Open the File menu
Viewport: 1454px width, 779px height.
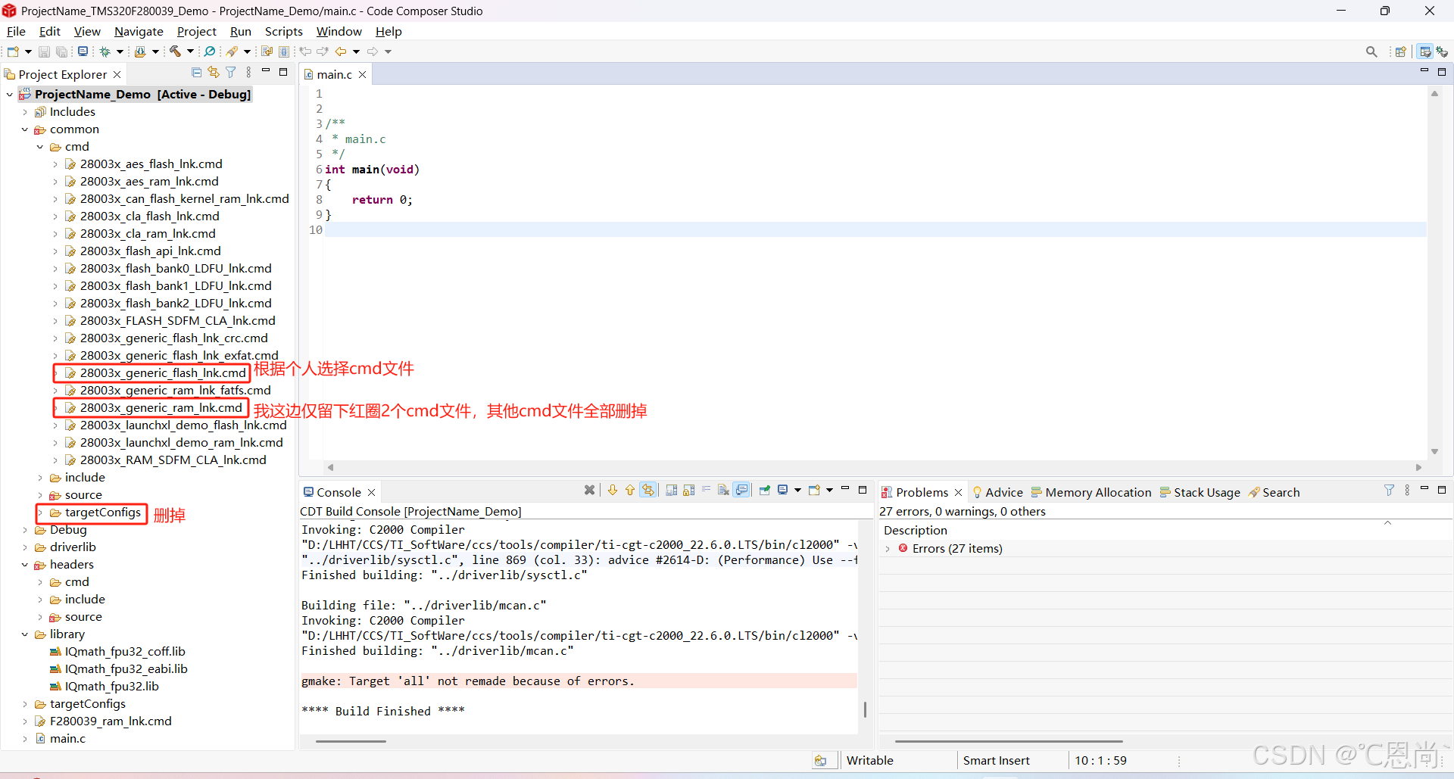tap(16, 31)
